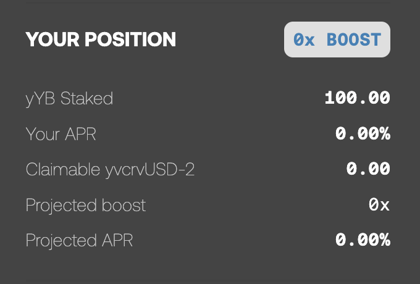
Task: Select the Projected boost label
Action: tap(86, 205)
